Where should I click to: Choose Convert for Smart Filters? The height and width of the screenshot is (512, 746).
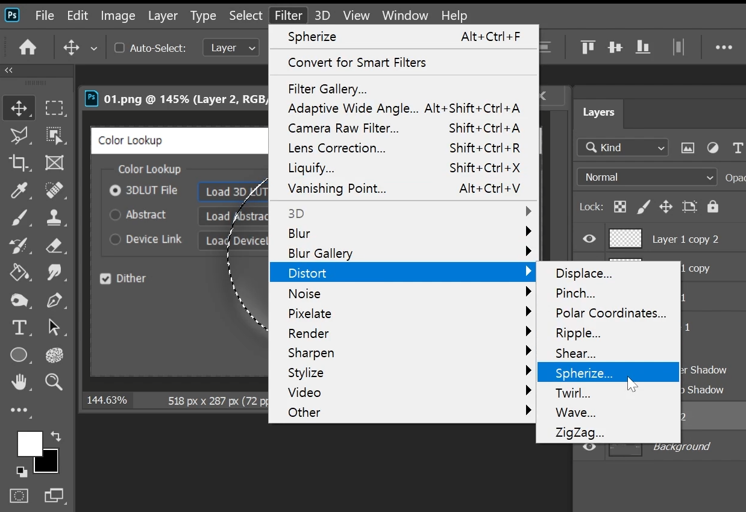point(403,62)
